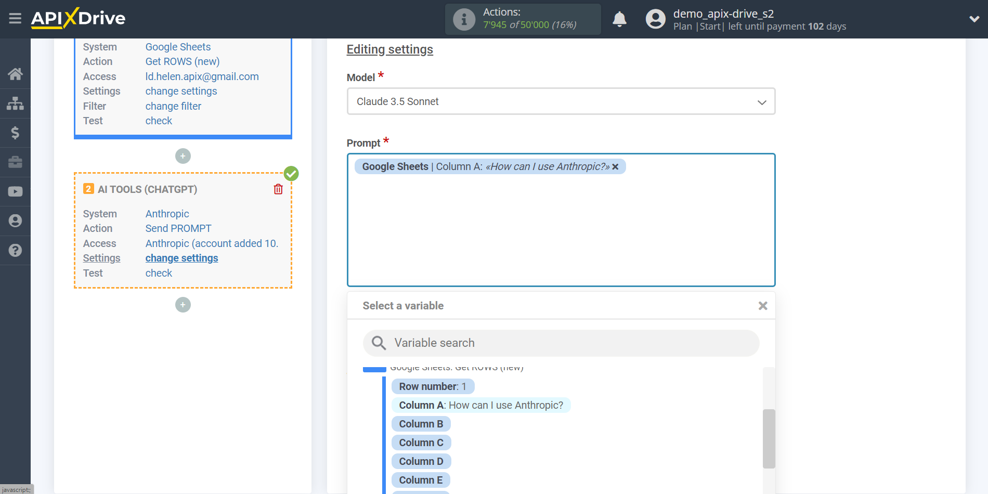
Task: Open the Get ROWS (new) action link
Action: [x=183, y=61]
